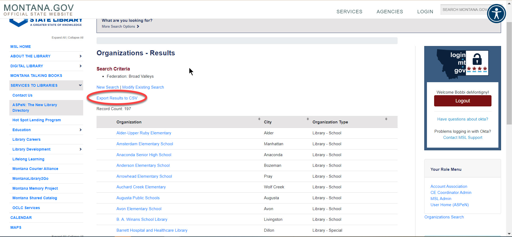Open Hot Spot Lending Program

37,120
